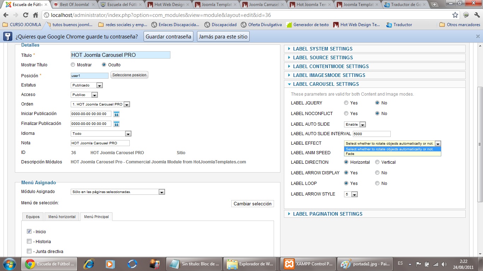Open the browser home page

click(35, 15)
